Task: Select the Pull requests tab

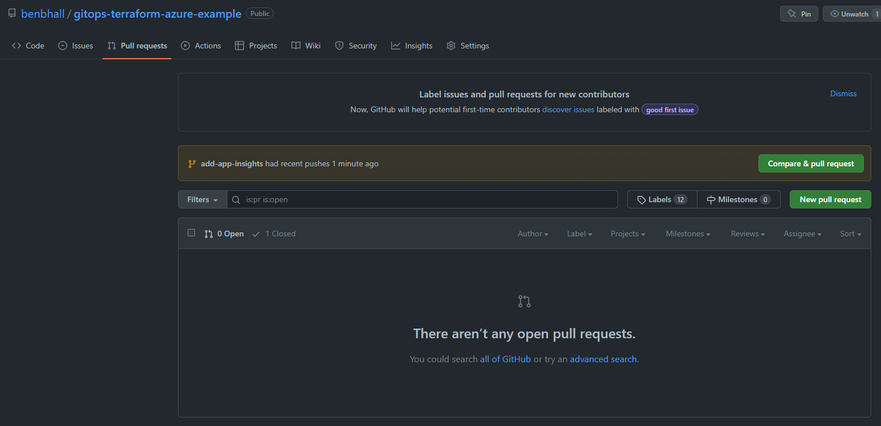Action: tap(137, 46)
